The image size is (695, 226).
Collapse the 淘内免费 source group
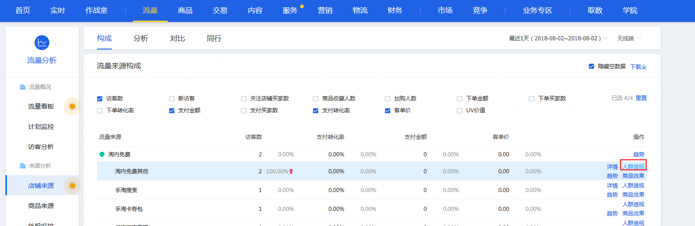coord(102,154)
